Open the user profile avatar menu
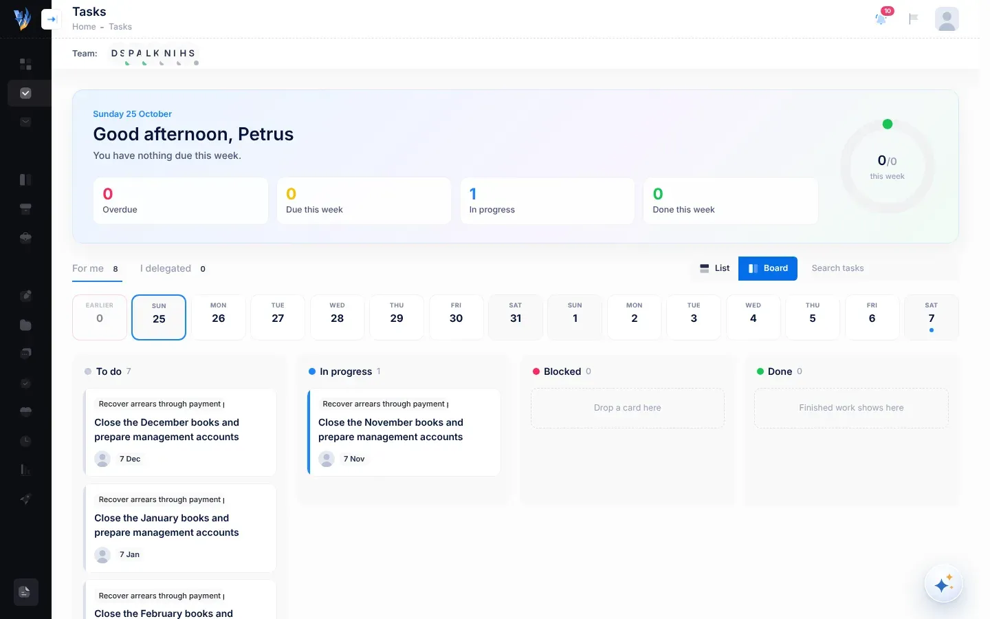The image size is (990, 619). 947,19
